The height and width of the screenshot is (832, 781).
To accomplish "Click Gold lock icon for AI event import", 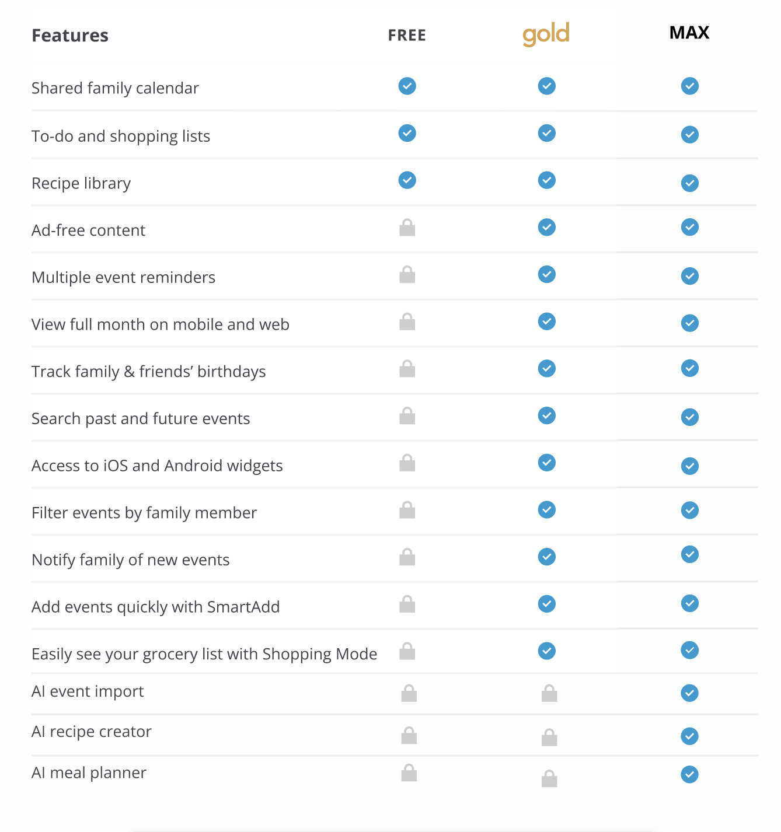I will 549,693.
